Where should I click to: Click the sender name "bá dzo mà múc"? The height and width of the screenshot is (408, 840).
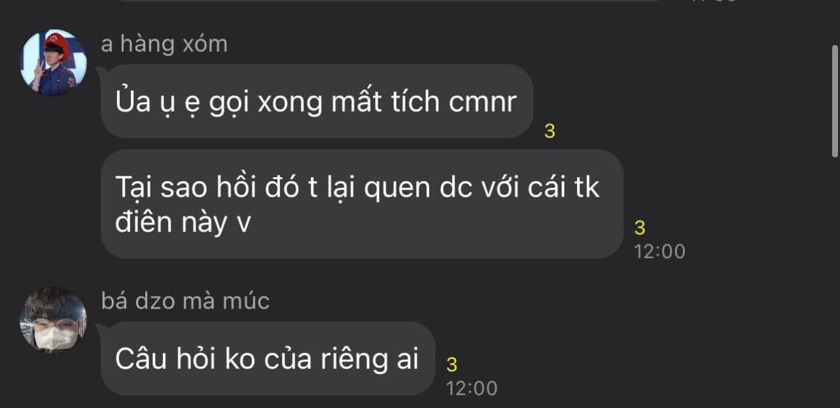185,301
